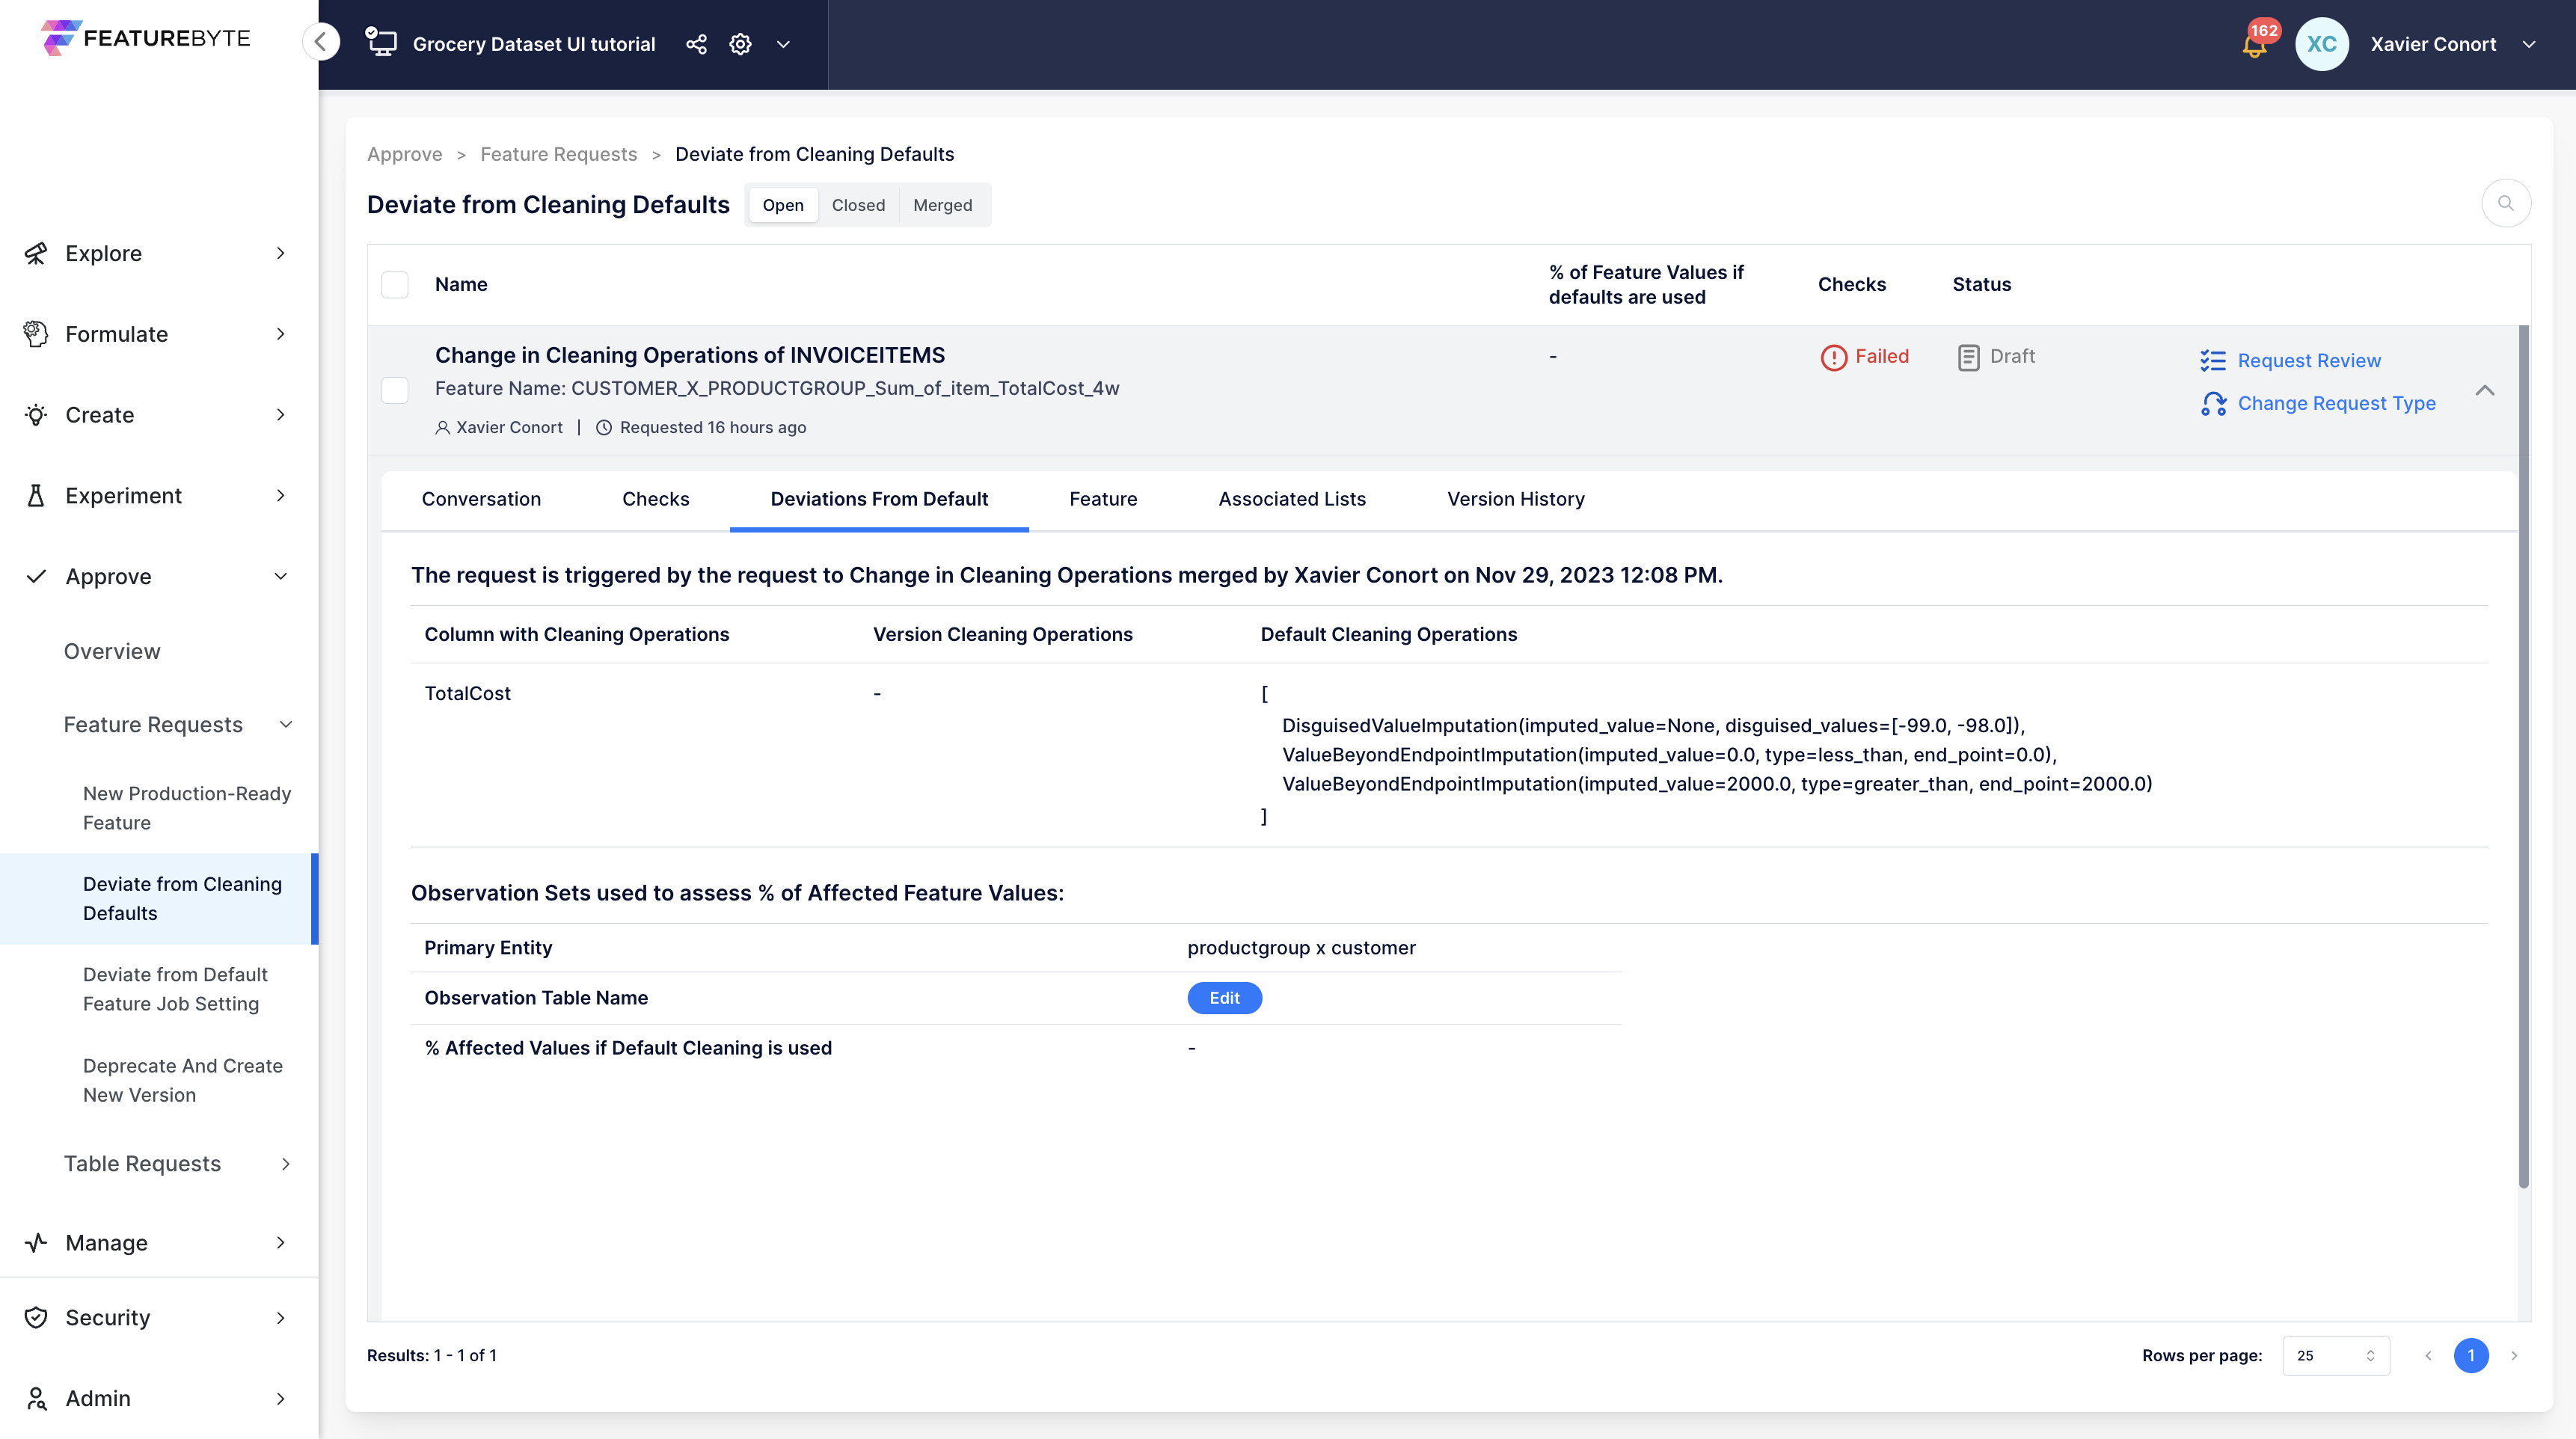Click the Request Review link
This screenshot has height=1439, width=2576.
click(x=2308, y=361)
